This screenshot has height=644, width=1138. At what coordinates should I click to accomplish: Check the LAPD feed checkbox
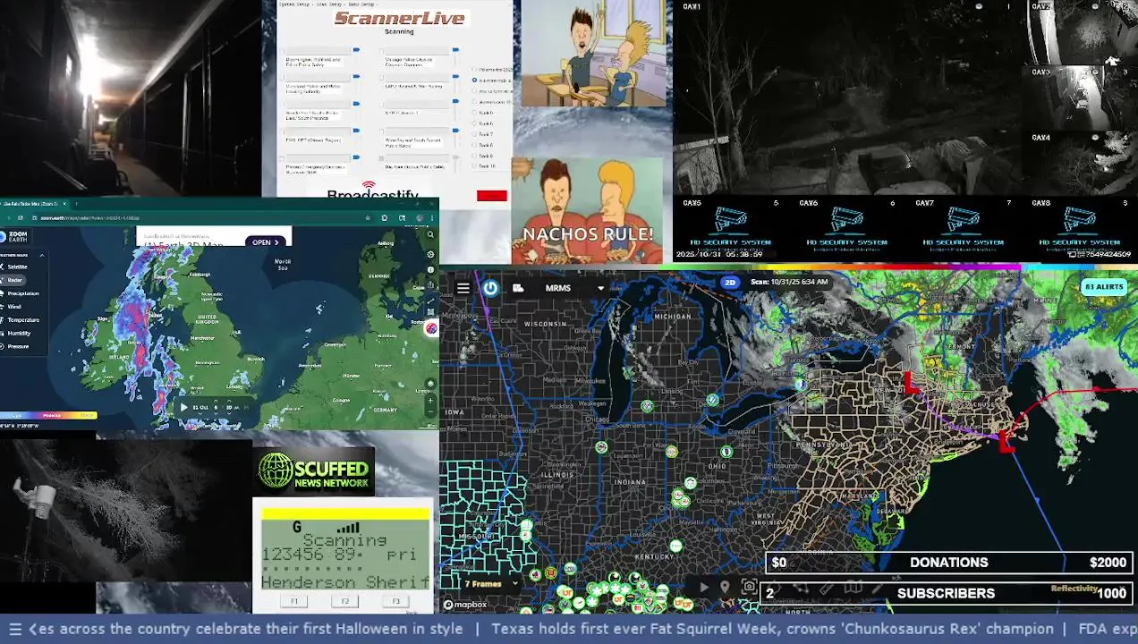coord(381,78)
